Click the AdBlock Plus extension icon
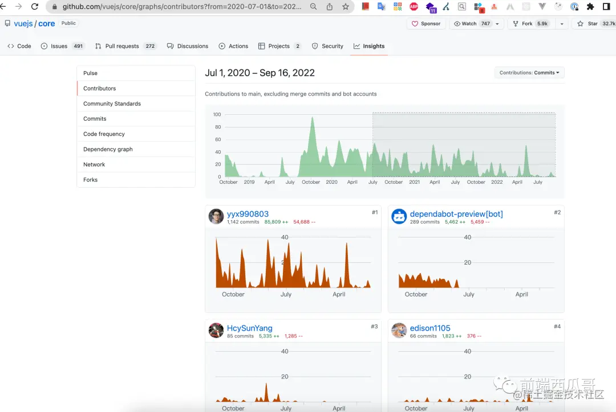The width and height of the screenshot is (616, 412). [414, 7]
